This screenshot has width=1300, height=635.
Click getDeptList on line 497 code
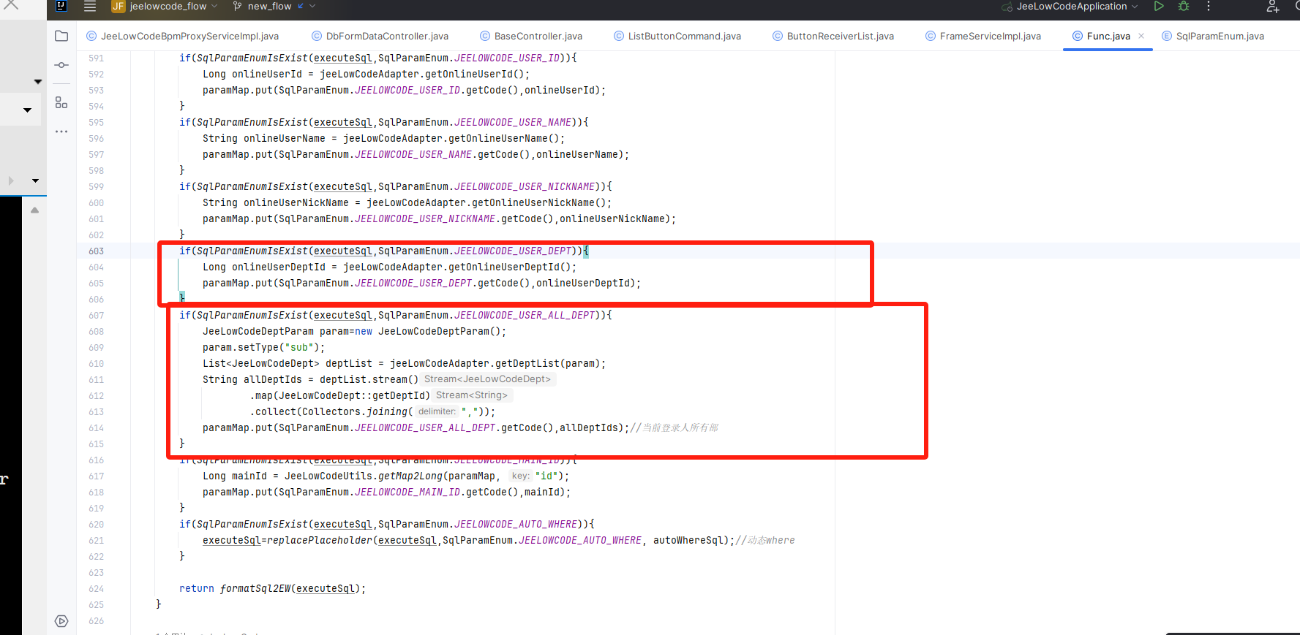[527, 363]
